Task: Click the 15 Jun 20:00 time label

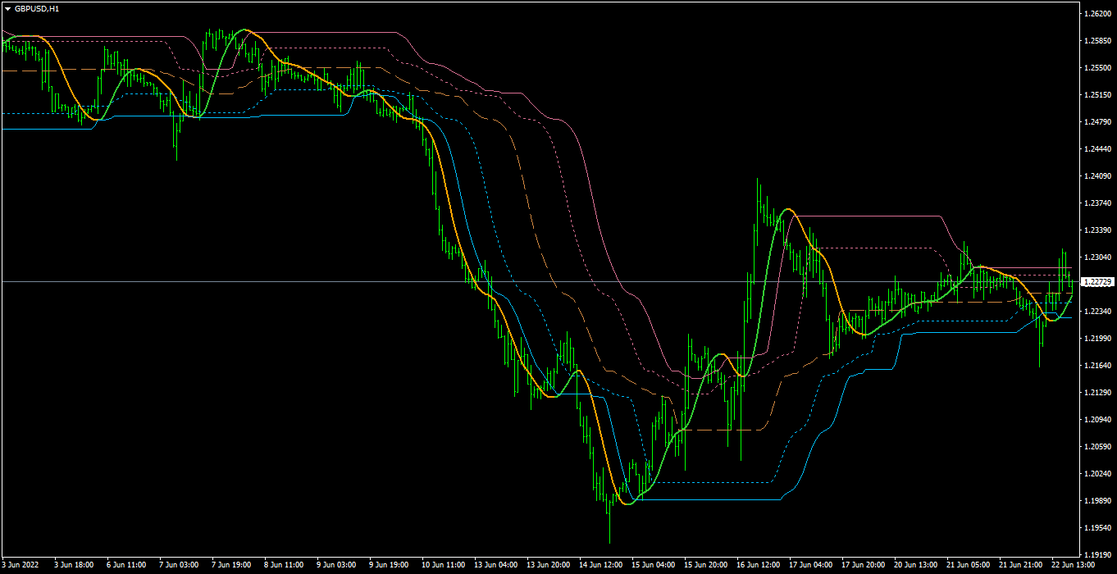Action: point(706,565)
